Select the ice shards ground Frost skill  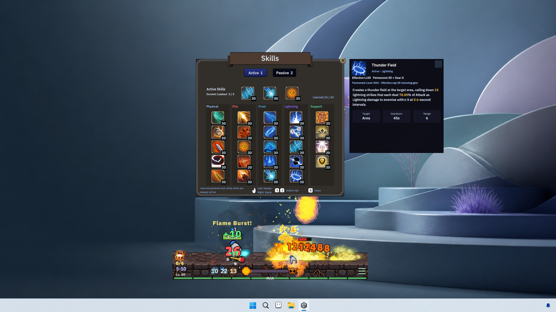click(270, 147)
